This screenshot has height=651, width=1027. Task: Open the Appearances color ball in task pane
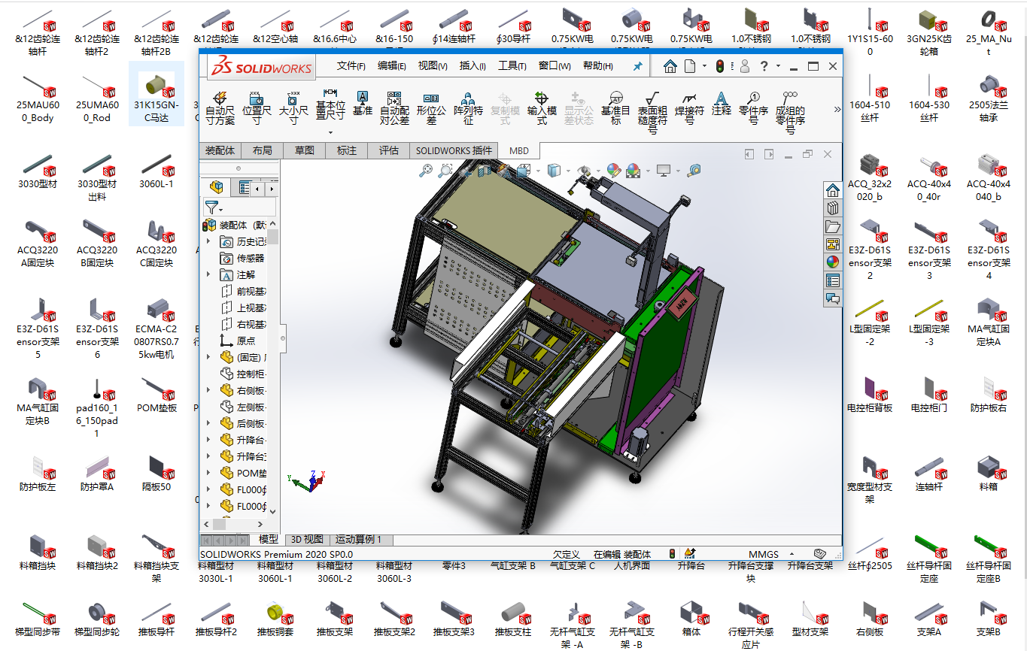(x=832, y=262)
